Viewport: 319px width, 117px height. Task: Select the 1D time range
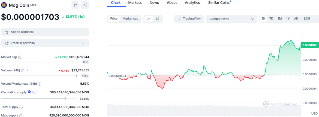263,19
